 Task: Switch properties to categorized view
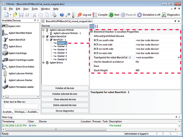[92, 26]
